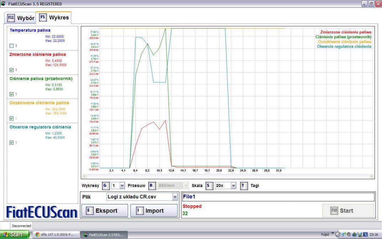Open the Windows Start menu
Image resolution: width=382 pixels, height=239 pixels.
[15, 235]
